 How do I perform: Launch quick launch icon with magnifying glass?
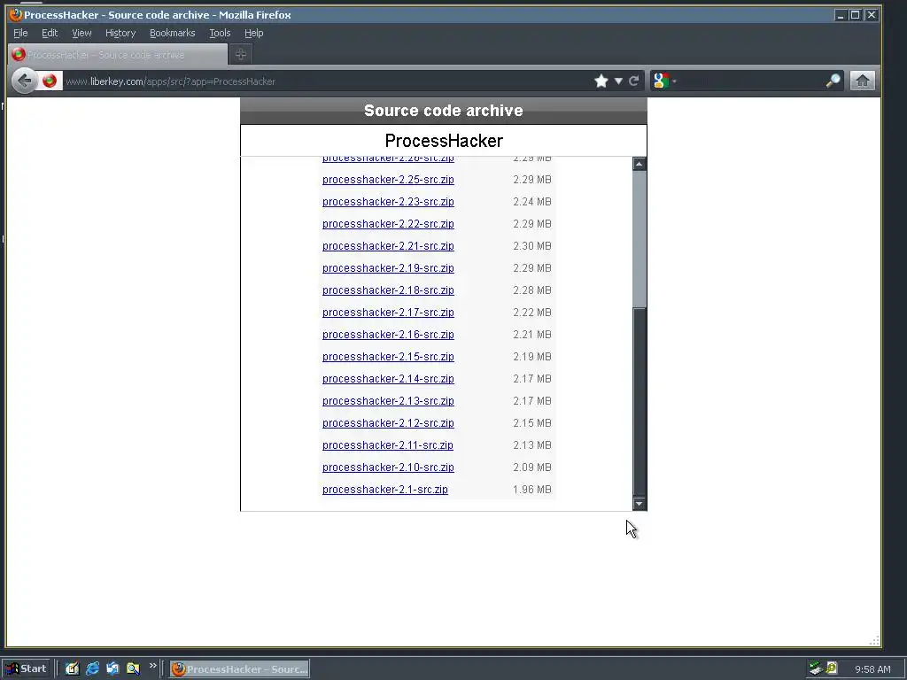tap(133, 669)
